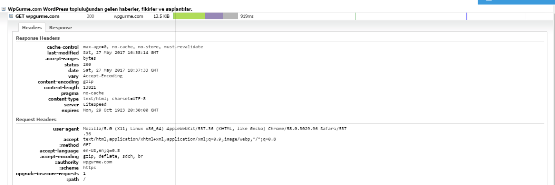Click the green marker line in the timeline
The width and height of the screenshot is (555, 185).
coord(355,16)
